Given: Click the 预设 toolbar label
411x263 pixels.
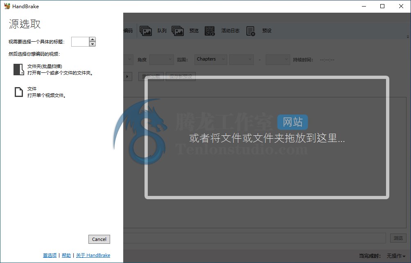Looking at the screenshot, I should tap(266, 31).
